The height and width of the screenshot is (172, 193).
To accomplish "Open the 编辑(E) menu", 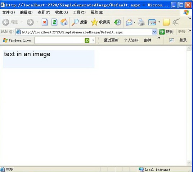I will point(26,13).
